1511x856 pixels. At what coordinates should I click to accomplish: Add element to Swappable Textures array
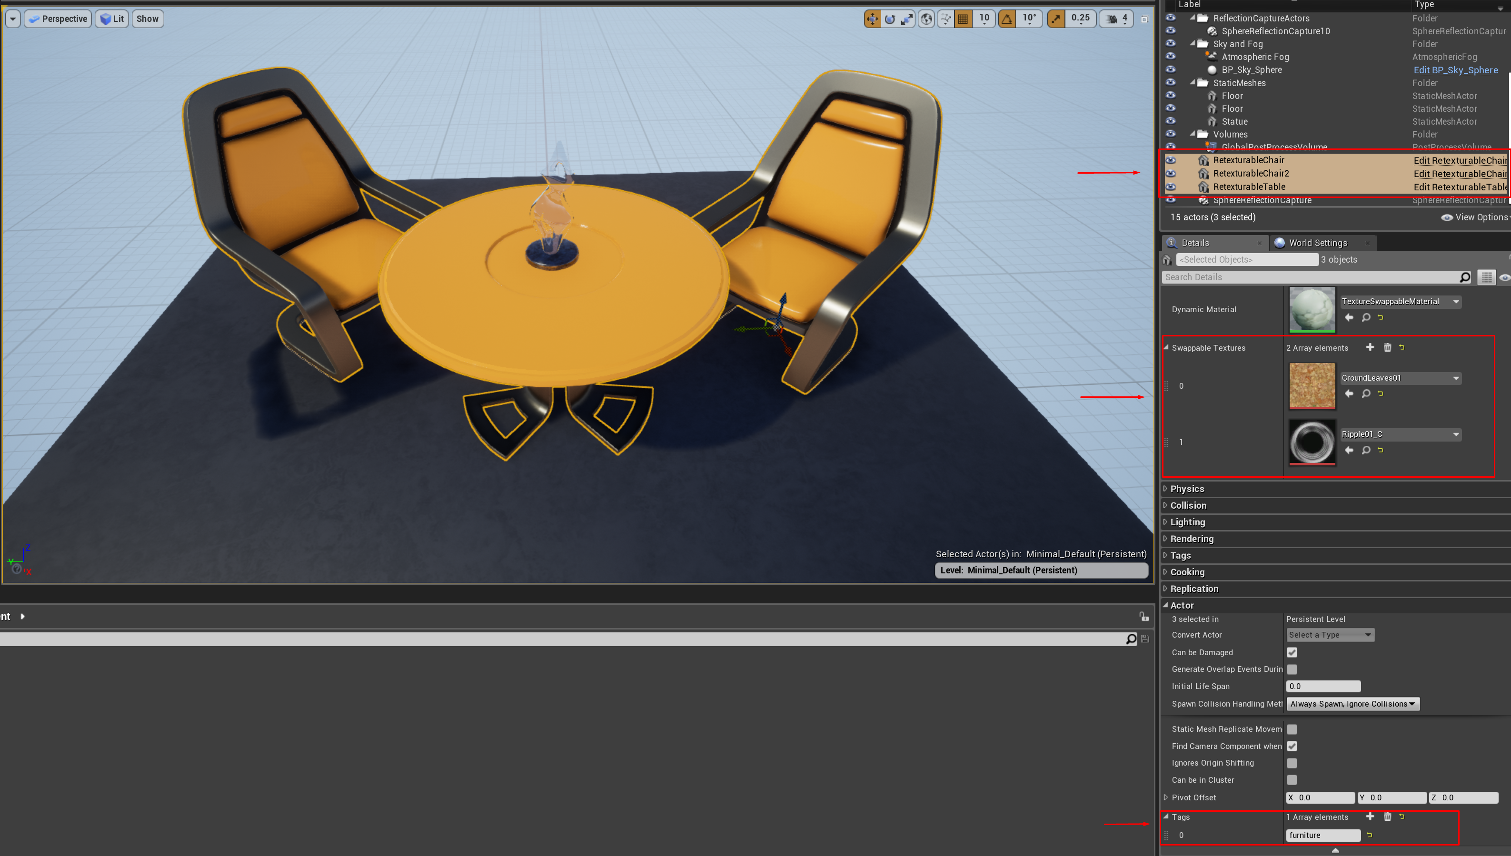coord(1370,347)
